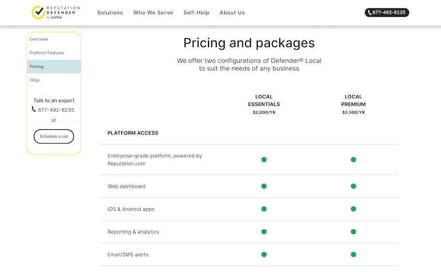This screenshot has height=272, width=441.
Task: Click Premium dot for Enterprise-grade platform
Action: pyautogui.click(x=353, y=160)
